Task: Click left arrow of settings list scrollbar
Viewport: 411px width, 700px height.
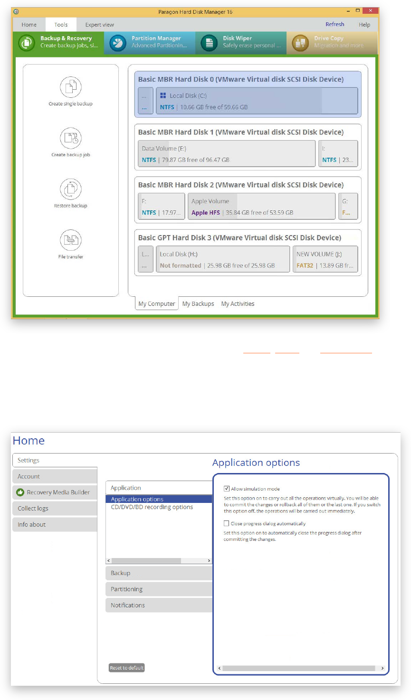Action: (x=109, y=561)
